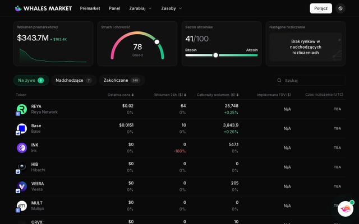Open the Zarabiaj menu label
This screenshot has height=224, width=359.
click(137, 8)
